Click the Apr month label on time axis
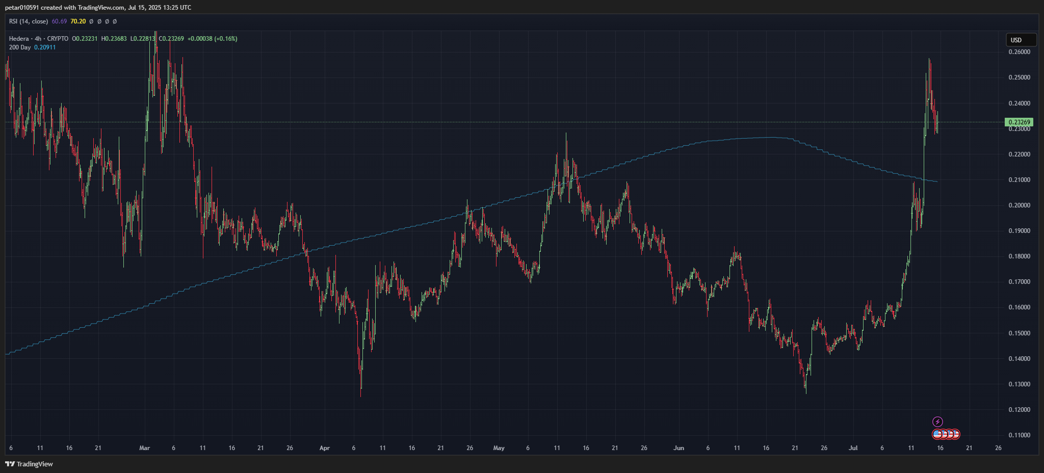1044x473 pixels. [x=324, y=448]
